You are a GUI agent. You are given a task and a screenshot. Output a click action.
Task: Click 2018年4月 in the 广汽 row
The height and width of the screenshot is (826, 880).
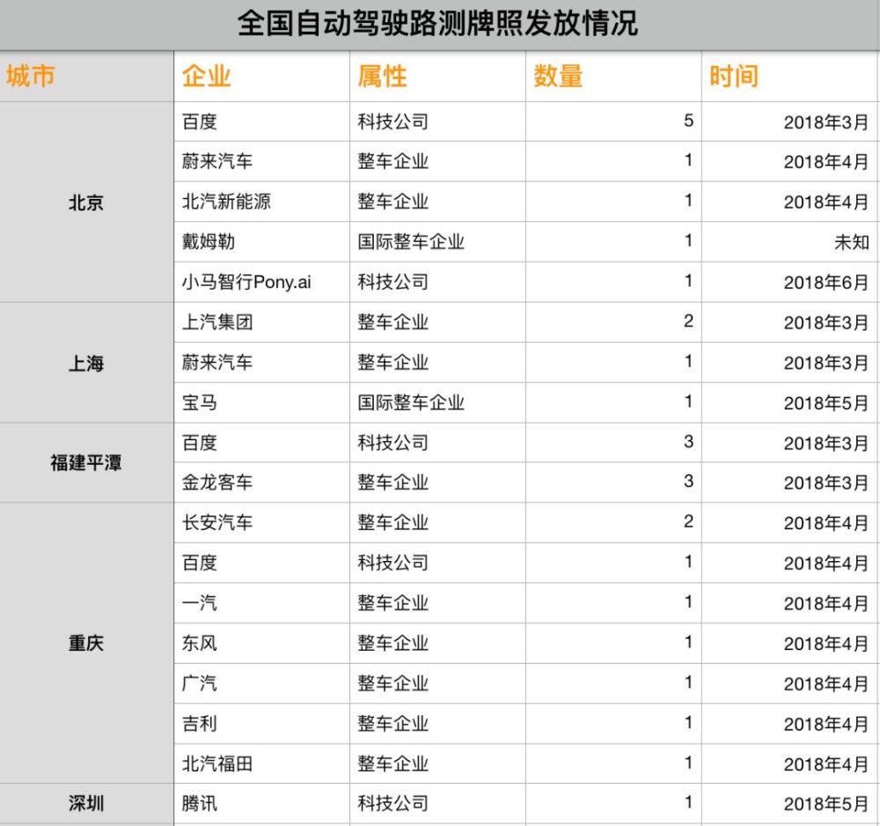click(826, 684)
